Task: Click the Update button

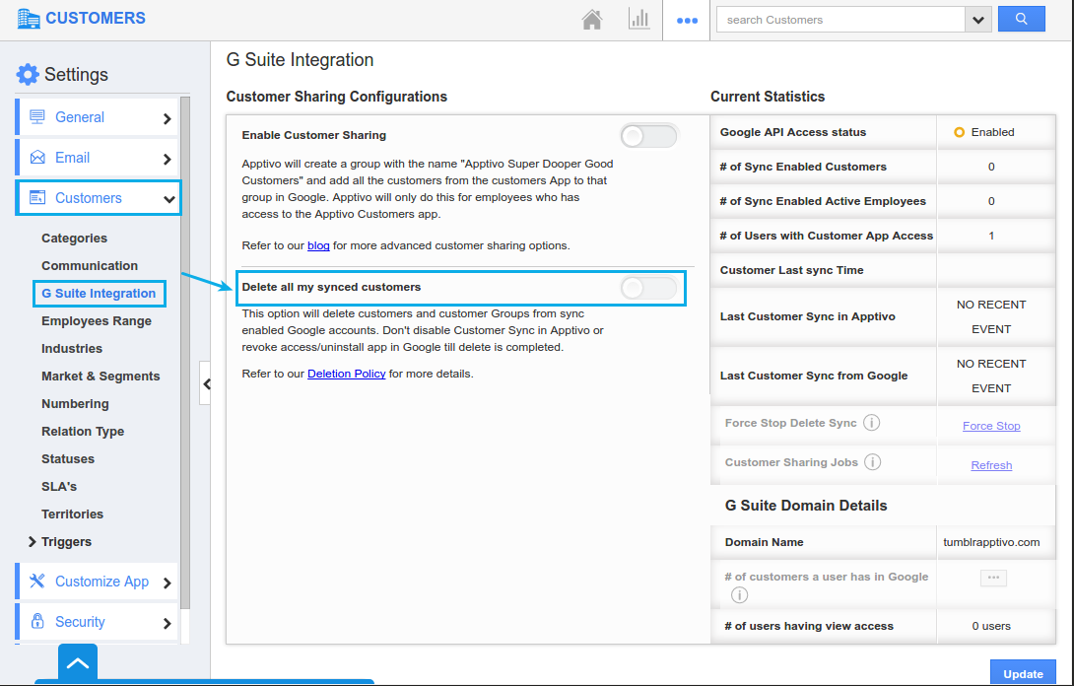Action: tap(1024, 673)
